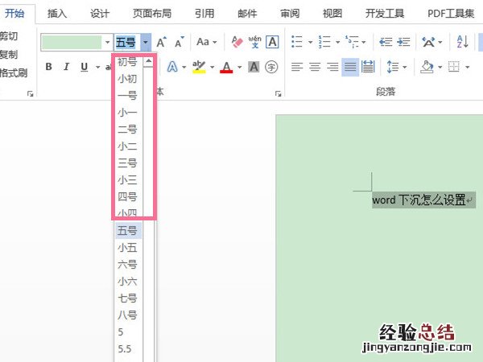
Task: Toggle Italic formatting
Action: point(66,67)
